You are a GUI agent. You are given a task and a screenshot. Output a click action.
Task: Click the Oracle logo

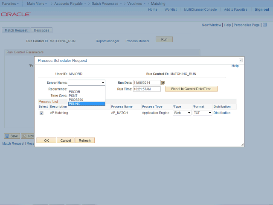coord(16,14)
